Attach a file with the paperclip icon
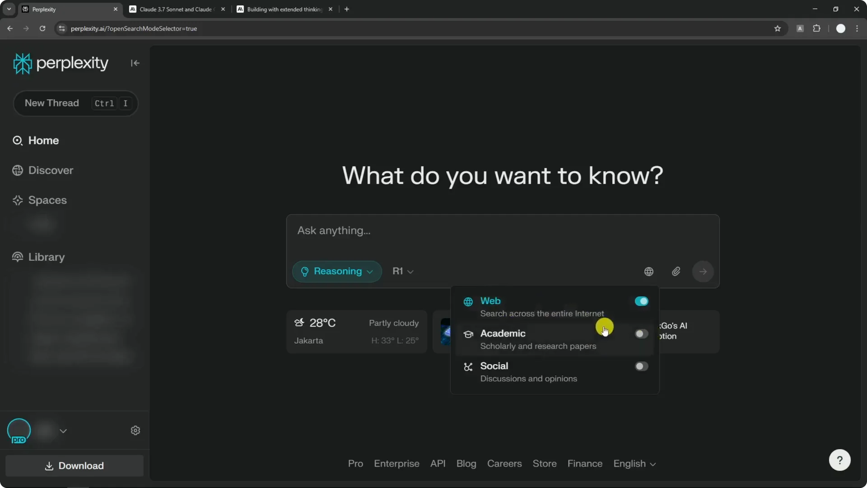Viewport: 867px width, 488px height. (676, 272)
